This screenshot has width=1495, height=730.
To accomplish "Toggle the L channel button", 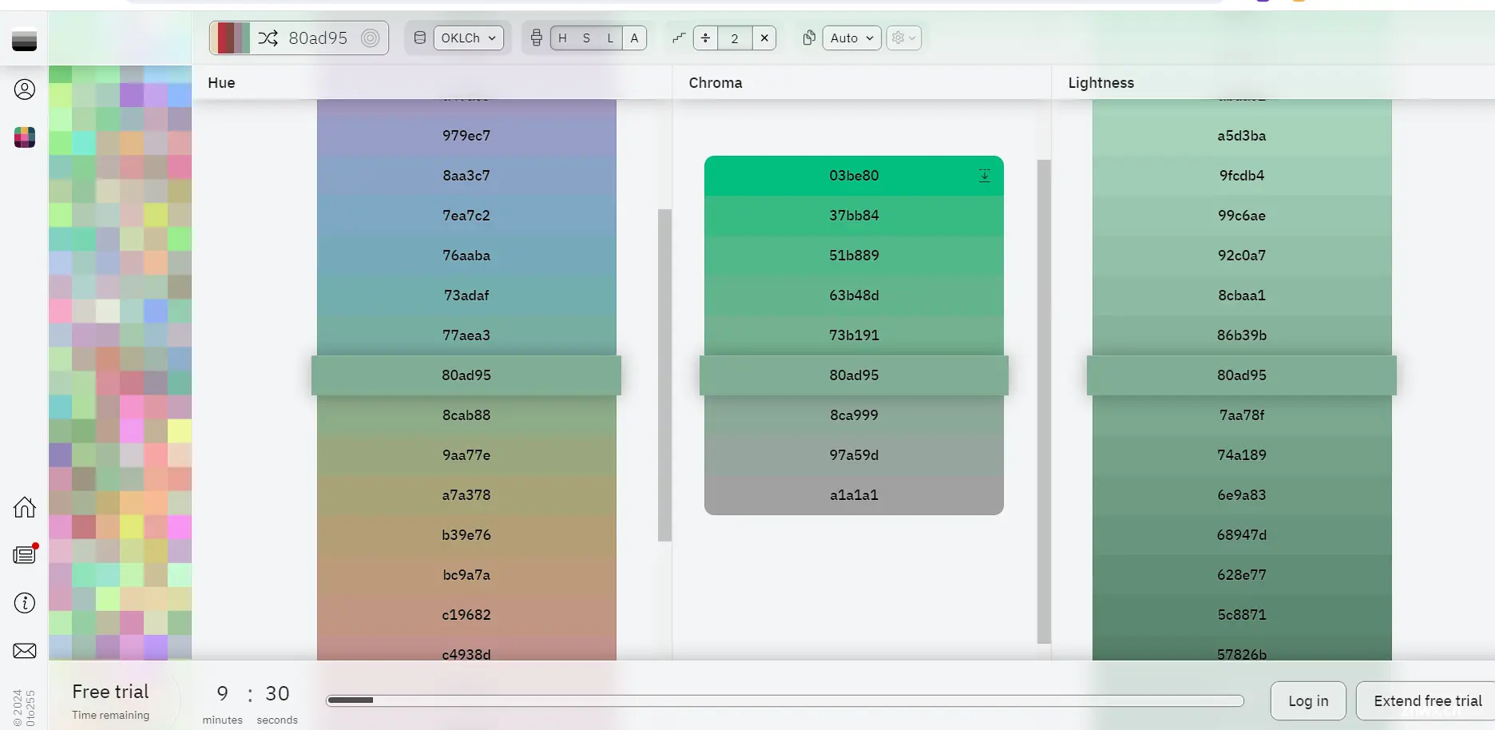I will tap(610, 38).
